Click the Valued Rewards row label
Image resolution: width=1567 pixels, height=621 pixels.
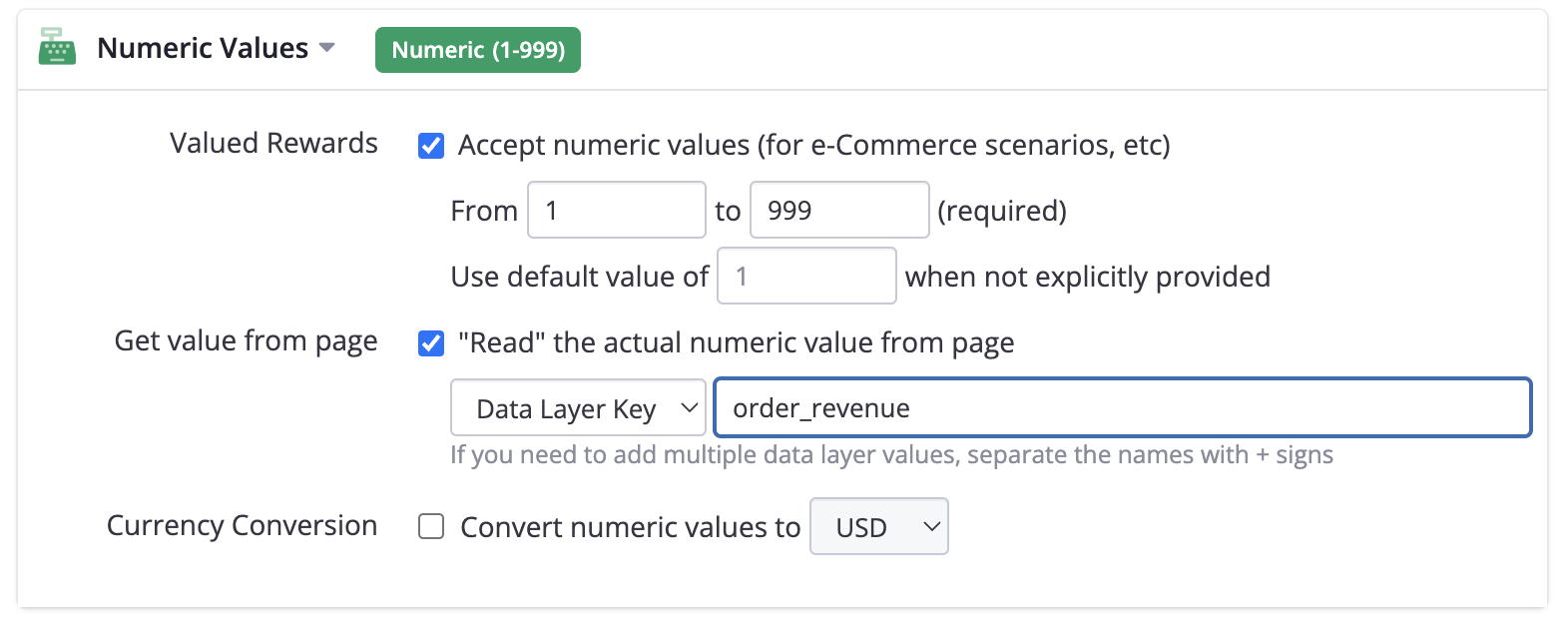(x=273, y=144)
